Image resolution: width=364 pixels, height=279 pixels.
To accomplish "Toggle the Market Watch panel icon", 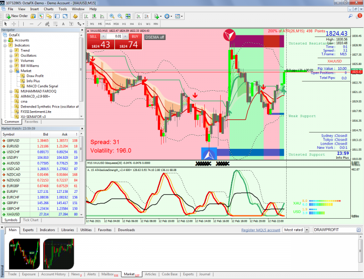I will [x=41, y=16].
